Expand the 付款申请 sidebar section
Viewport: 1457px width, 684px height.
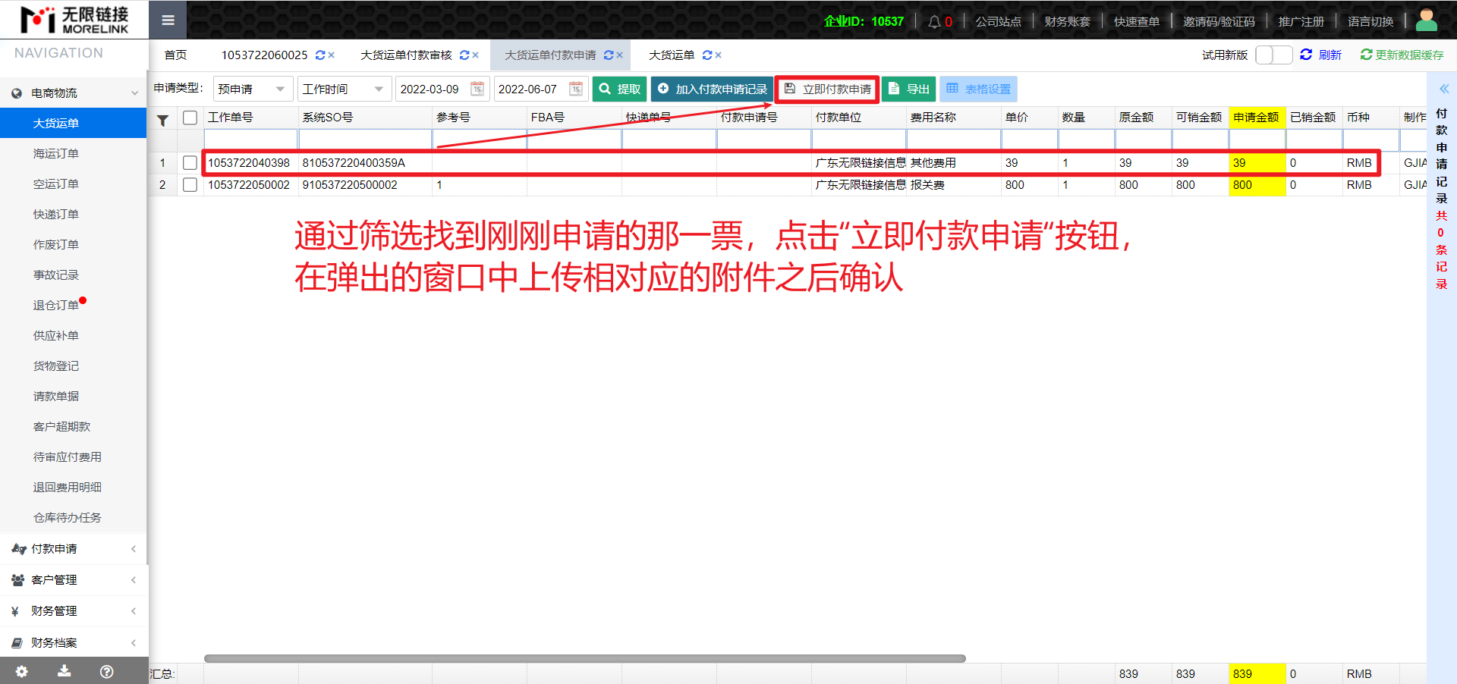pyautogui.click(x=74, y=549)
